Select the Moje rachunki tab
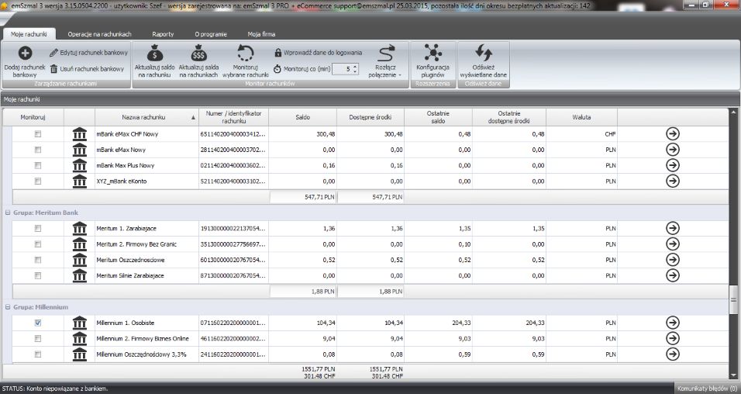 click(x=29, y=34)
